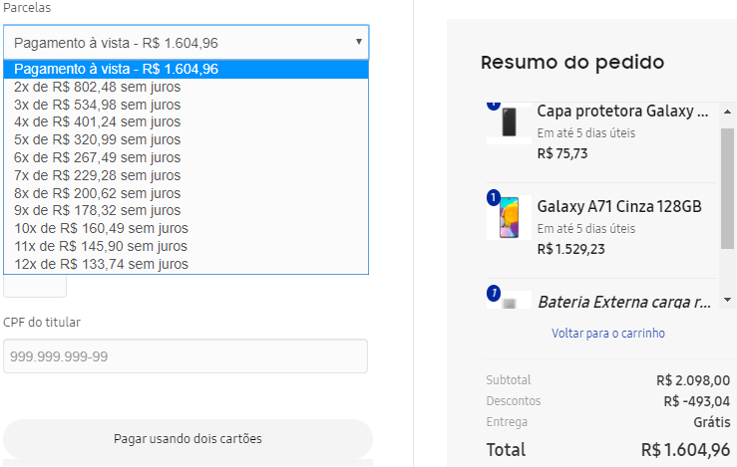Click the Capa protetora Galaxy product thumbnail
737x467 pixels.
[509, 123]
